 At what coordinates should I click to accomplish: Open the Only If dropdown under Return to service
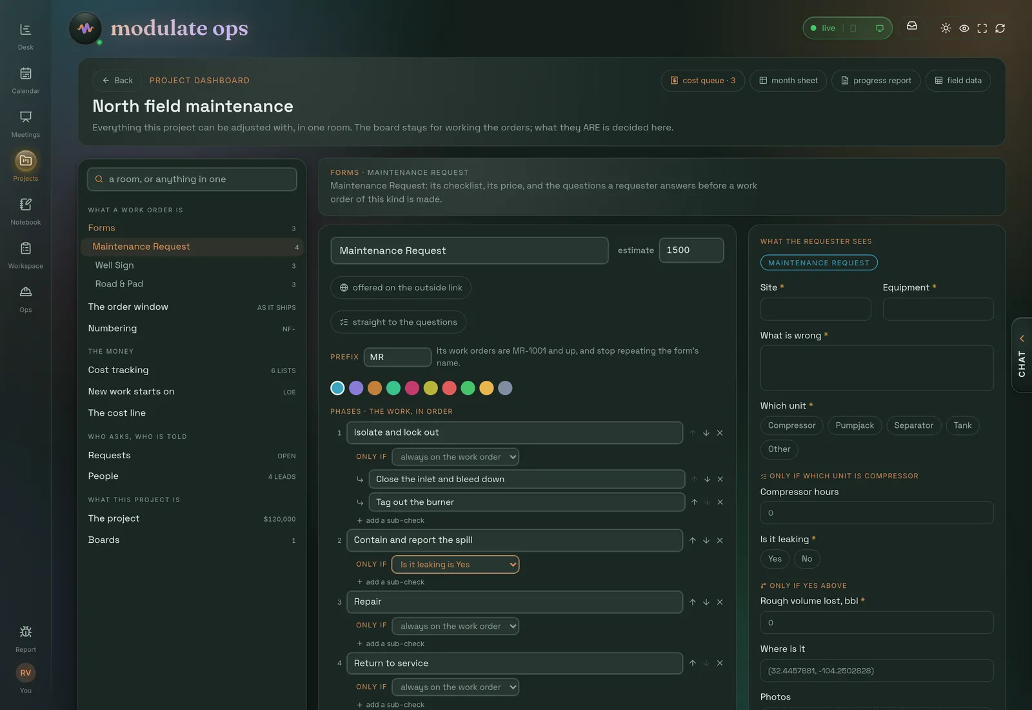455,687
